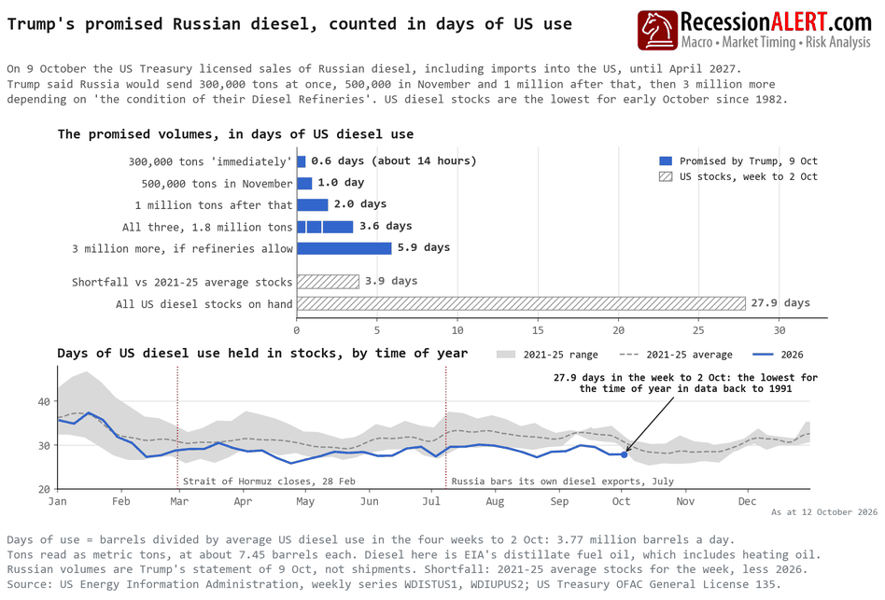Click the '0.6 days (about 14 hours)' value label
Viewport: 885px width, 600px height.
[394, 161]
